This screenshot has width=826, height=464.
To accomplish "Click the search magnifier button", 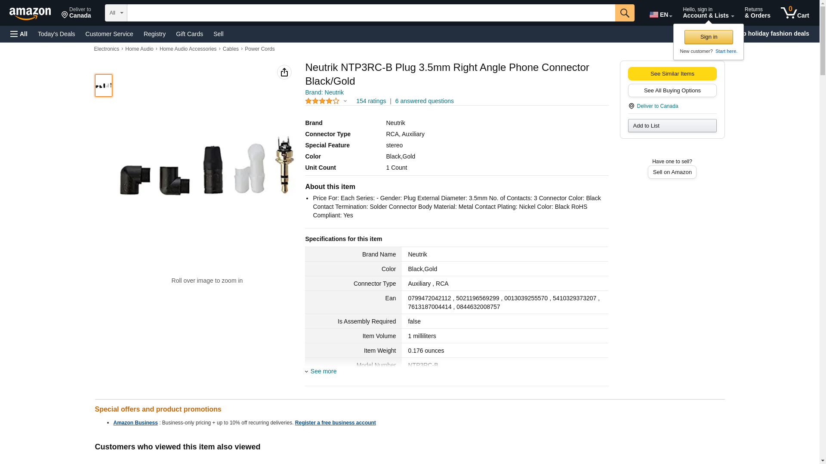I will click(624, 13).
